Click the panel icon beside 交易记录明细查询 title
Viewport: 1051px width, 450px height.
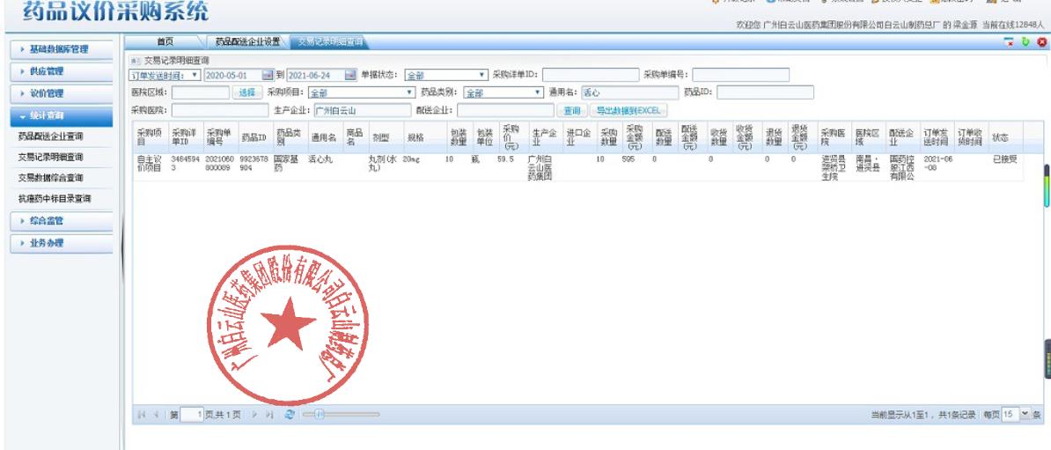[x=136, y=61]
